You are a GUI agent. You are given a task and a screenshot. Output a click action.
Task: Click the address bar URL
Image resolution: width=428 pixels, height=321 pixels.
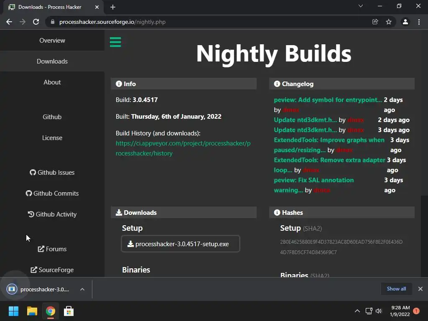pyautogui.click(x=112, y=22)
